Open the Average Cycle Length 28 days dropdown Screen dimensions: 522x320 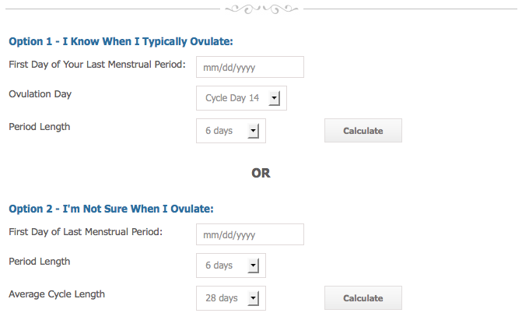231,298
